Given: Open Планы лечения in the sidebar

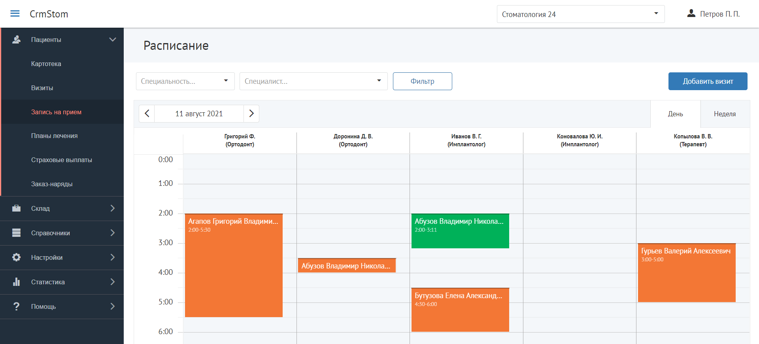Looking at the screenshot, I should [62, 136].
